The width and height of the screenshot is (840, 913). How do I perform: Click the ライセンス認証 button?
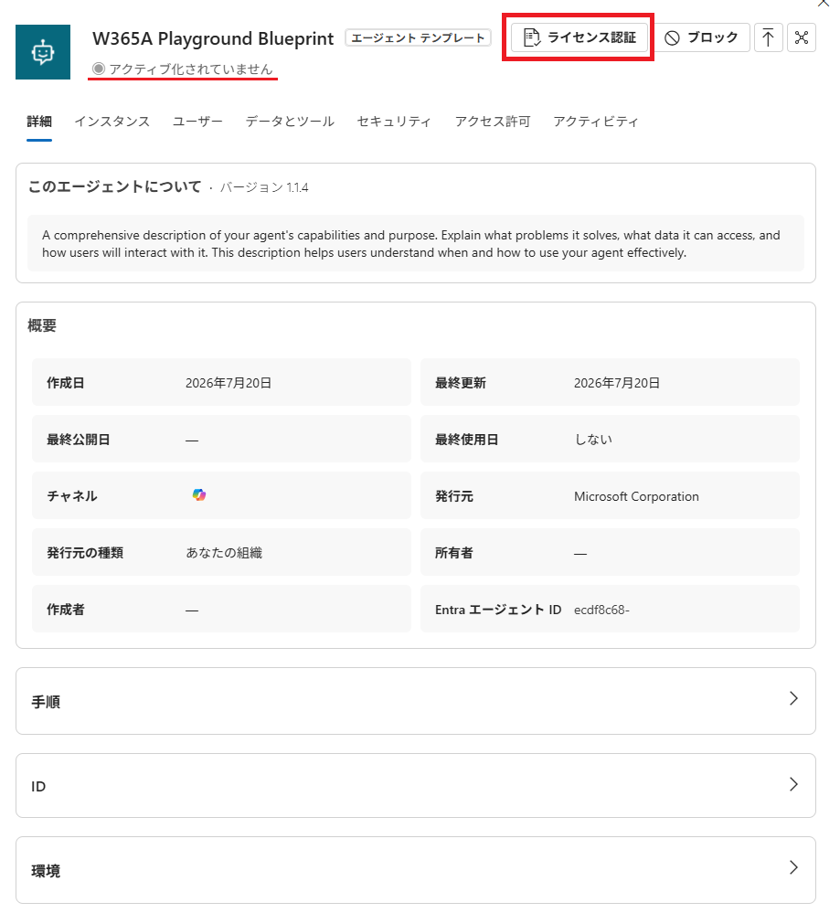click(579, 37)
